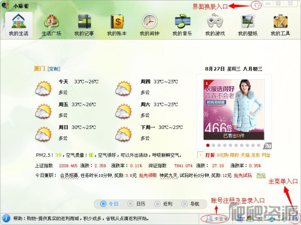Open 我的工具 toolbox icon
The image size is (301, 225).
[280, 21]
